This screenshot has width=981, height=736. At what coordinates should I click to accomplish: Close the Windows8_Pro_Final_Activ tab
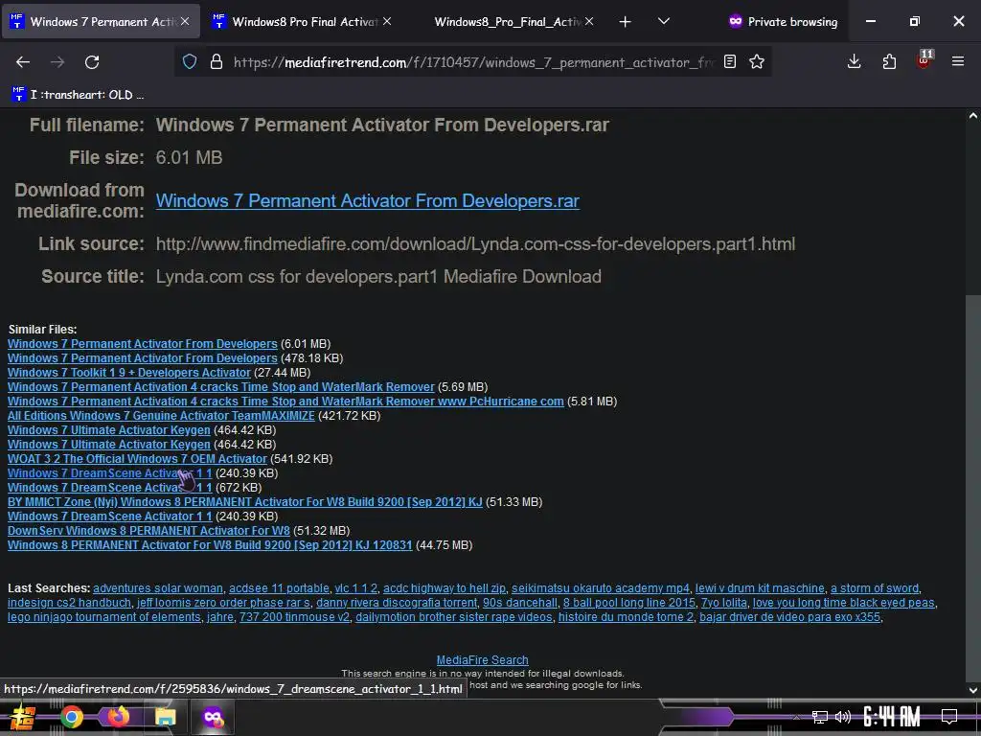pyautogui.click(x=589, y=21)
